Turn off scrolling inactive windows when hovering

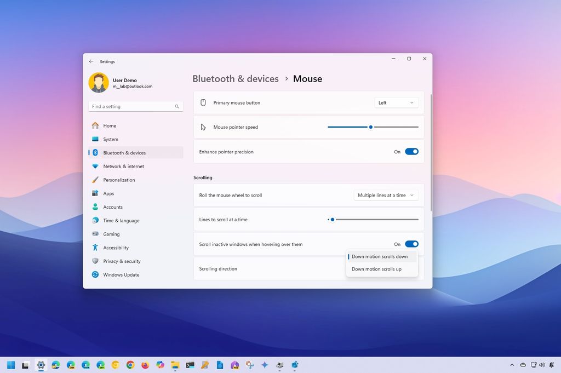point(412,244)
